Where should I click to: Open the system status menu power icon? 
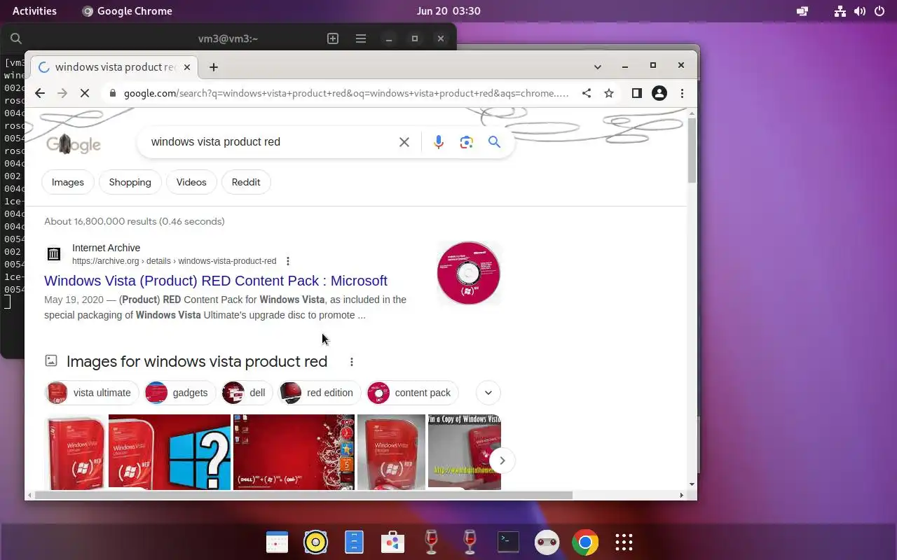point(879,10)
